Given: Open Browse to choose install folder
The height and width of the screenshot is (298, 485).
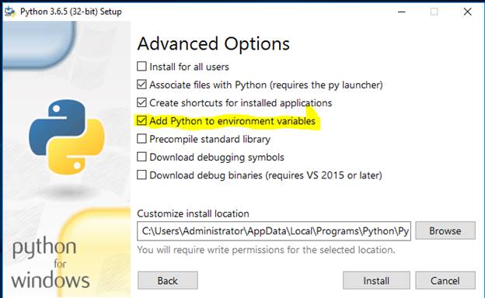Looking at the screenshot, I should click(x=445, y=230).
